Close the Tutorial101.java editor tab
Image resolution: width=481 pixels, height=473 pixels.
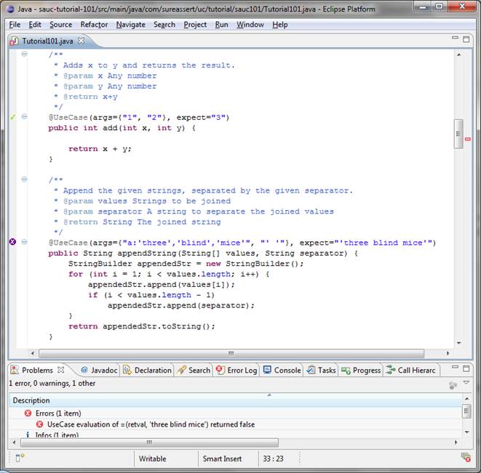coord(82,41)
